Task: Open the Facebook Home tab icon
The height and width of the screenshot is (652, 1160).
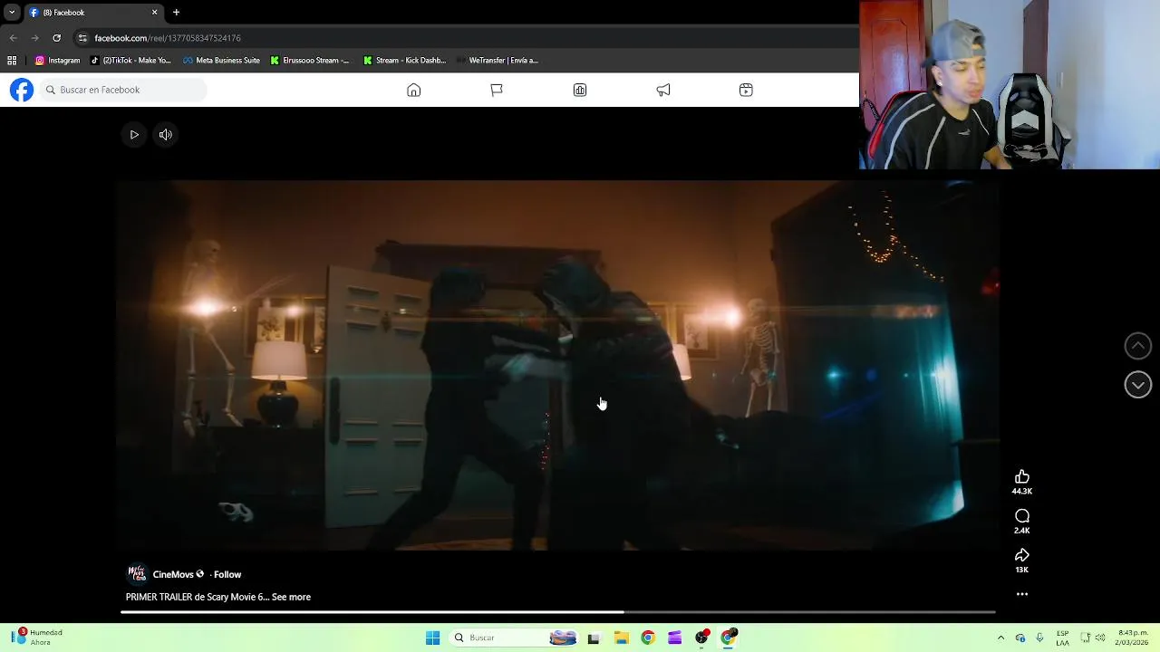Action: (413, 90)
